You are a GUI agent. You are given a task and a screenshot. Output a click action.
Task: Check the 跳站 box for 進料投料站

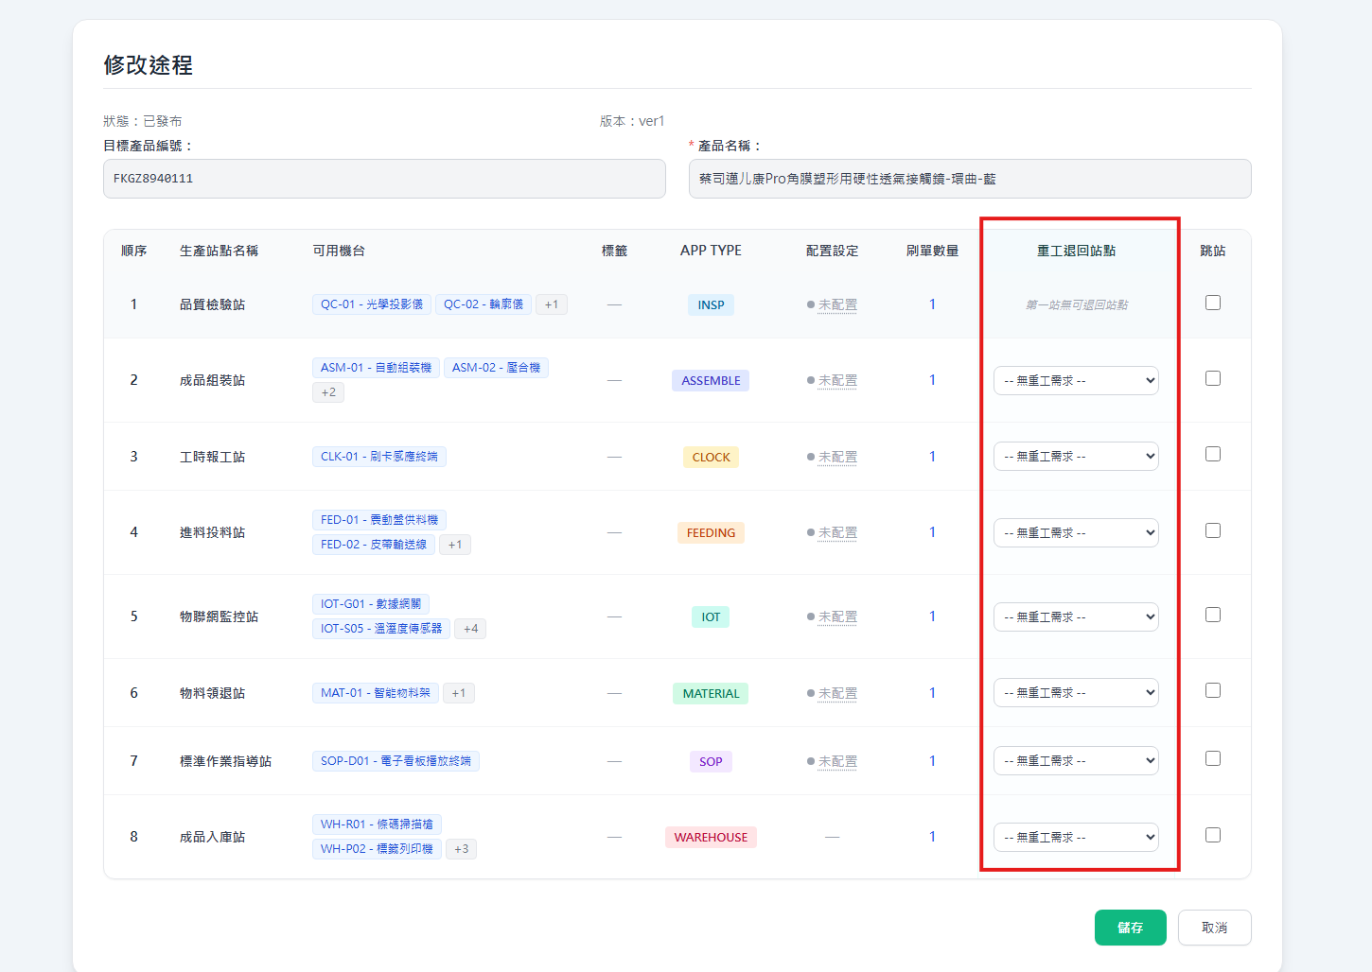pyautogui.click(x=1213, y=530)
